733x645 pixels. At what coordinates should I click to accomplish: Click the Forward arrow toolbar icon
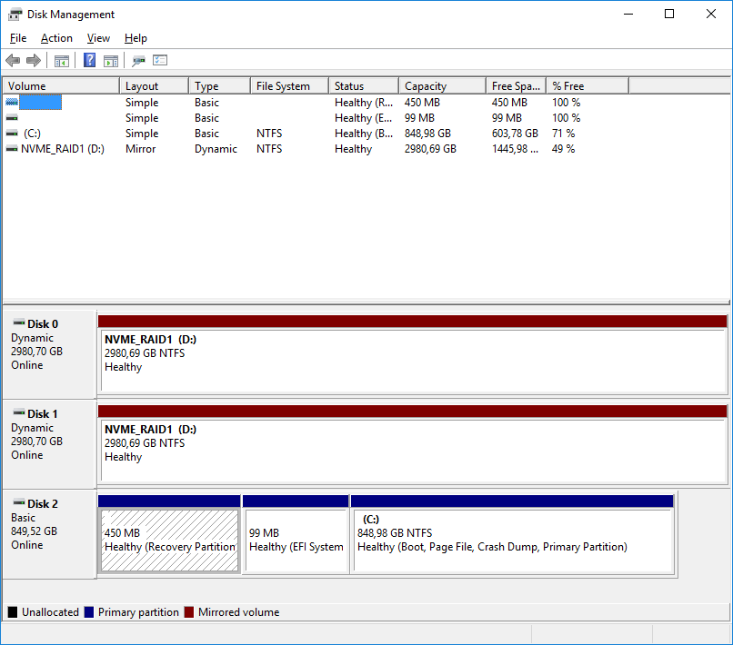pyautogui.click(x=34, y=60)
